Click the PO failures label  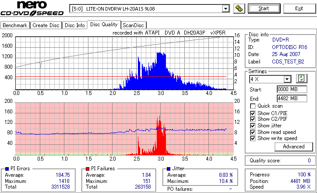[180, 189]
